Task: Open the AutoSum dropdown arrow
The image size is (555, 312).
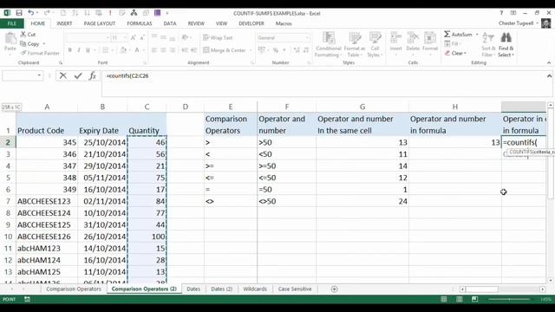Action: tap(477, 35)
